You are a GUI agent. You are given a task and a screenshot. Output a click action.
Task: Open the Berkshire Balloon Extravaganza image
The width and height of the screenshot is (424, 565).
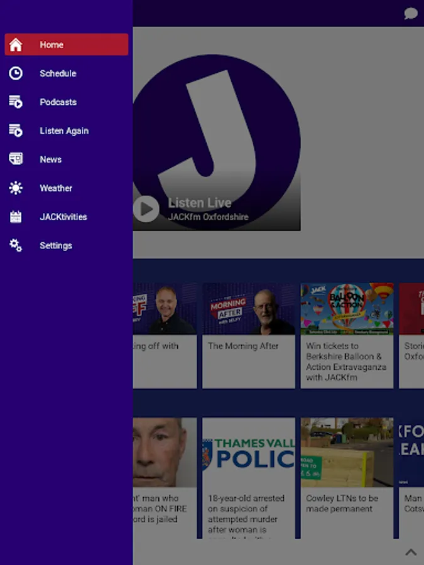coord(347,309)
